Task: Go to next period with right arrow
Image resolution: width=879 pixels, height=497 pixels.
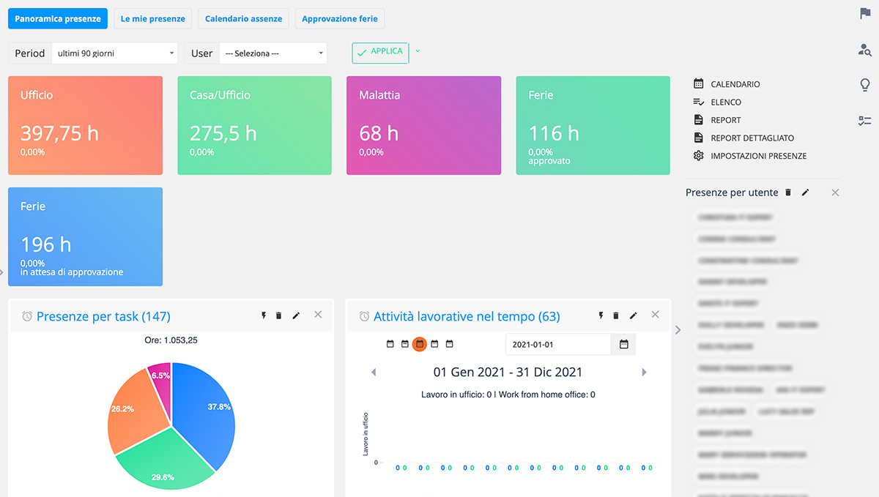Action: click(645, 373)
